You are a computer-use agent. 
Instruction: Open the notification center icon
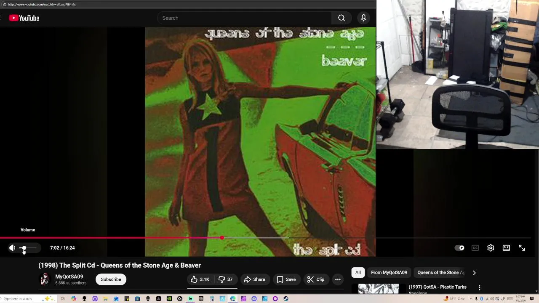point(532,298)
